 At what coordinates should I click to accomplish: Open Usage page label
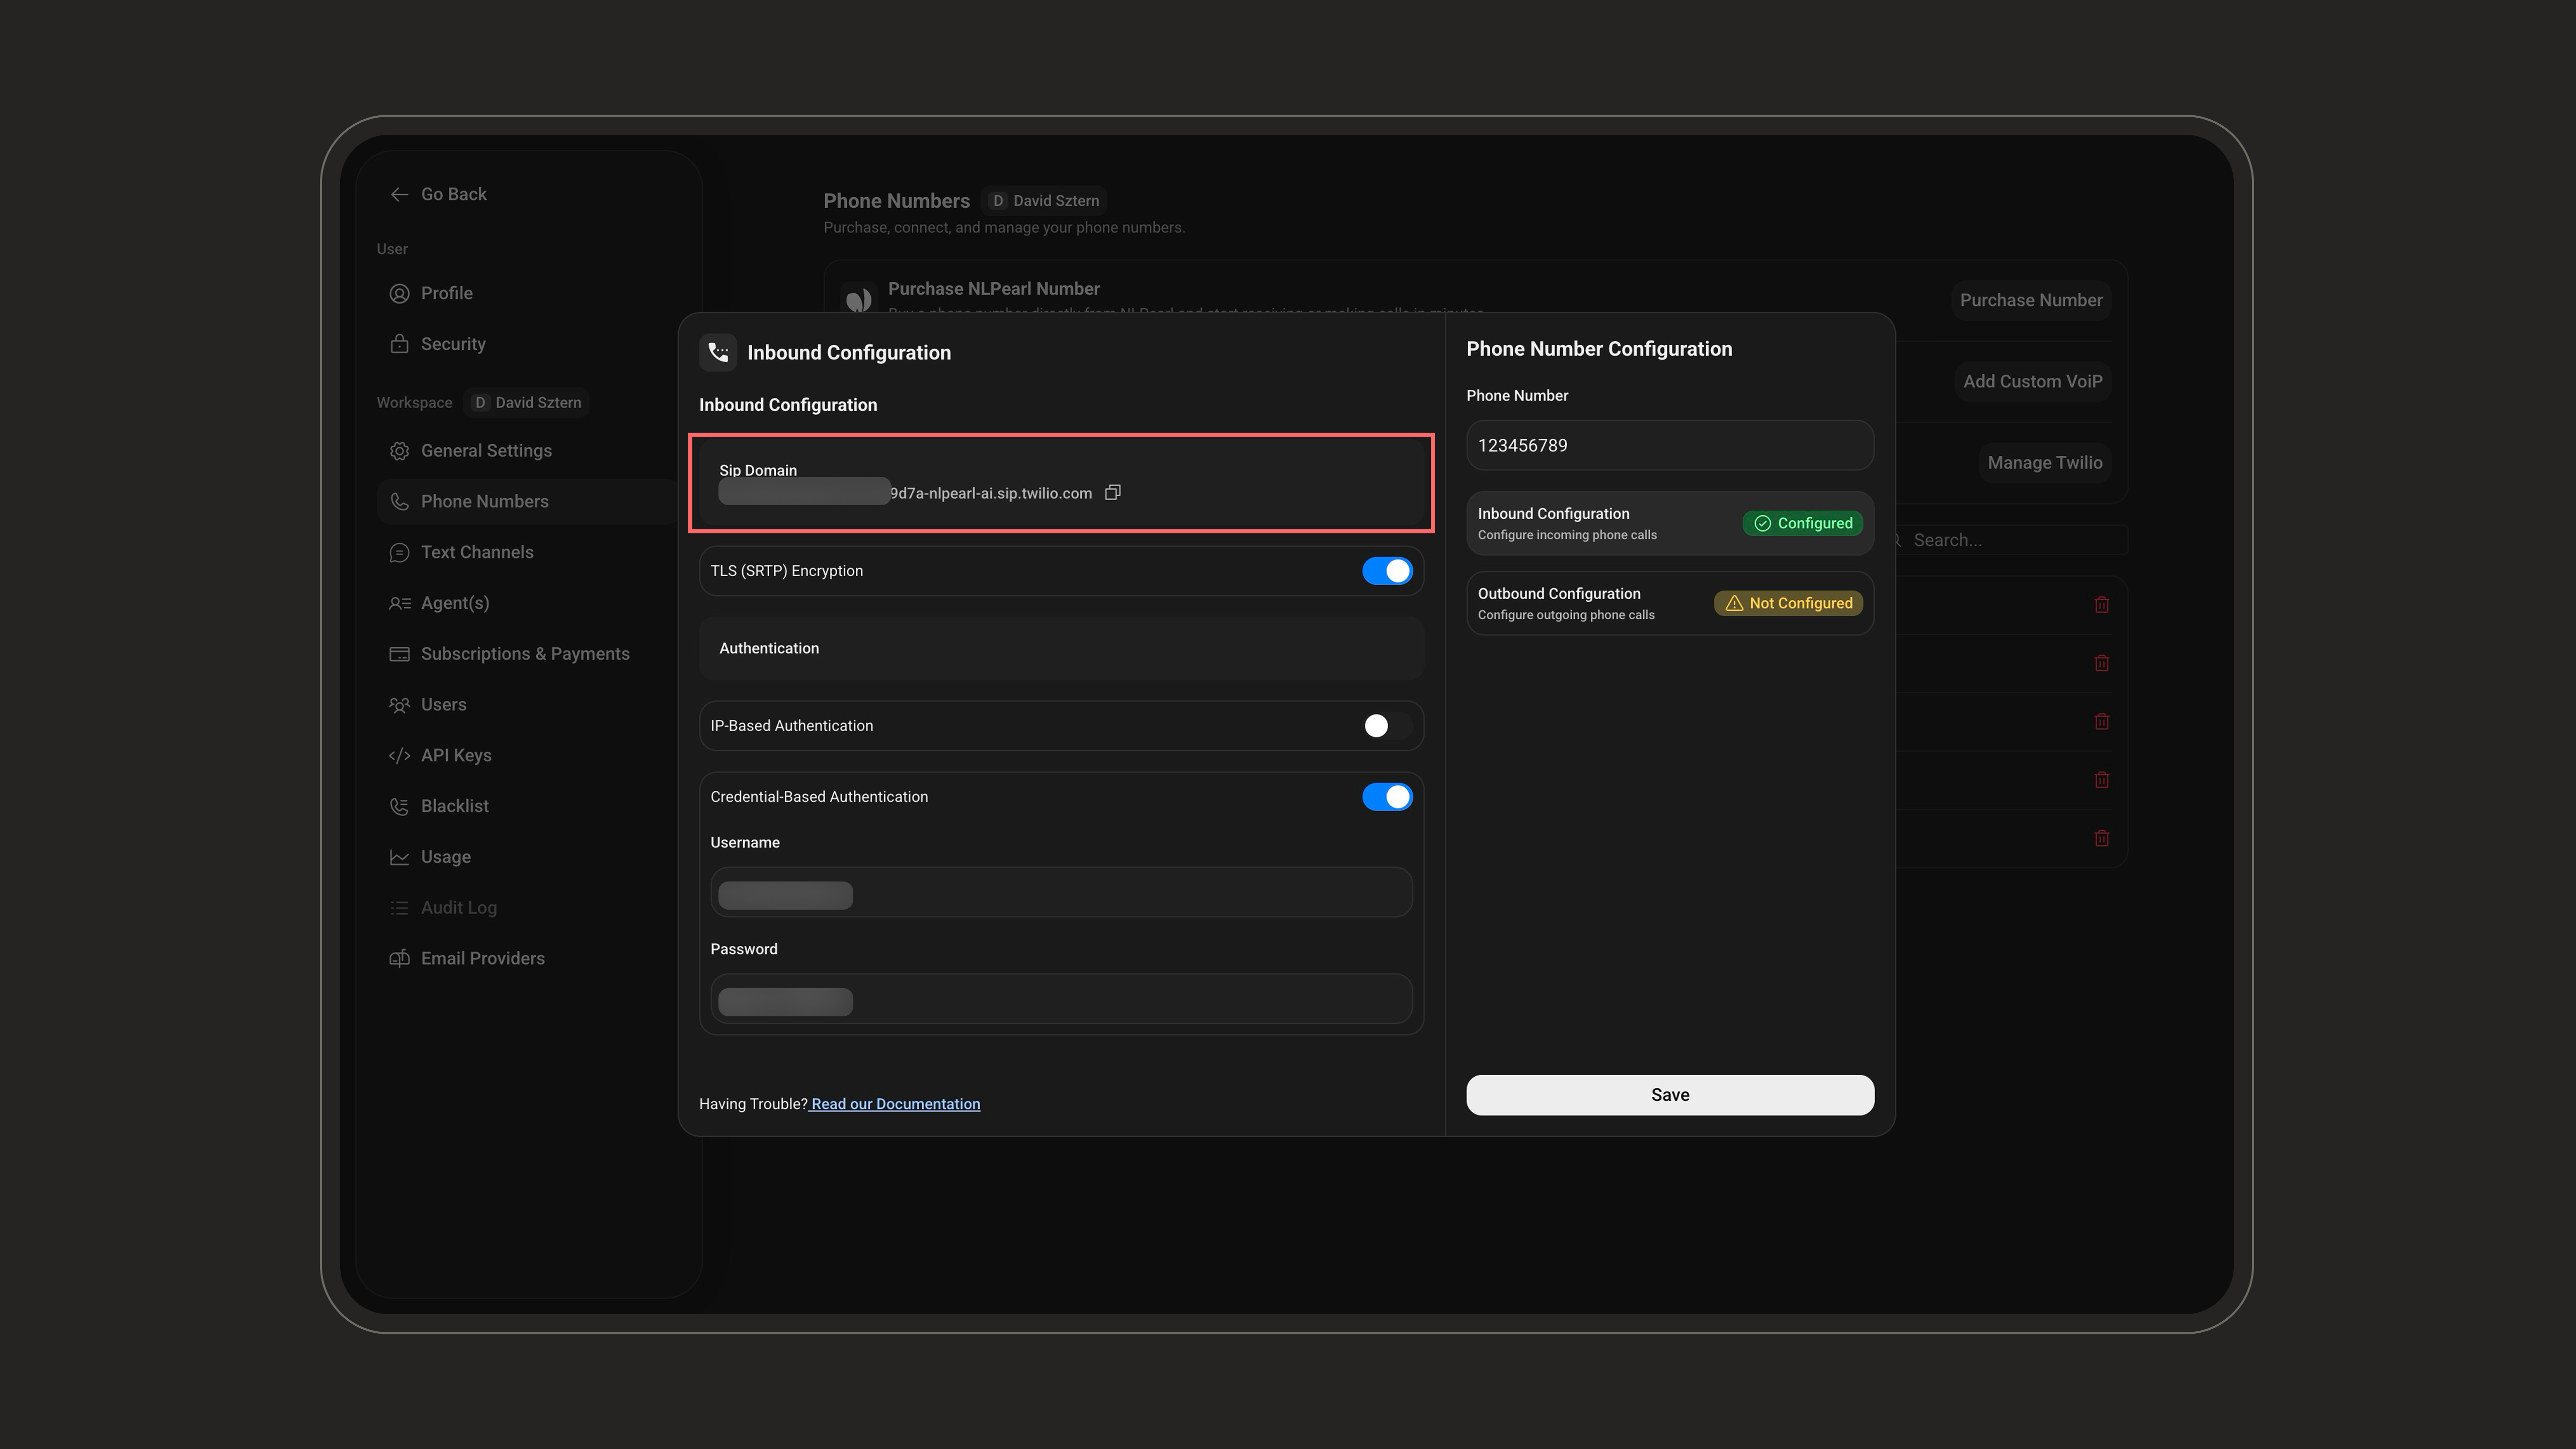pyautogui.click(x=445, y=857)
